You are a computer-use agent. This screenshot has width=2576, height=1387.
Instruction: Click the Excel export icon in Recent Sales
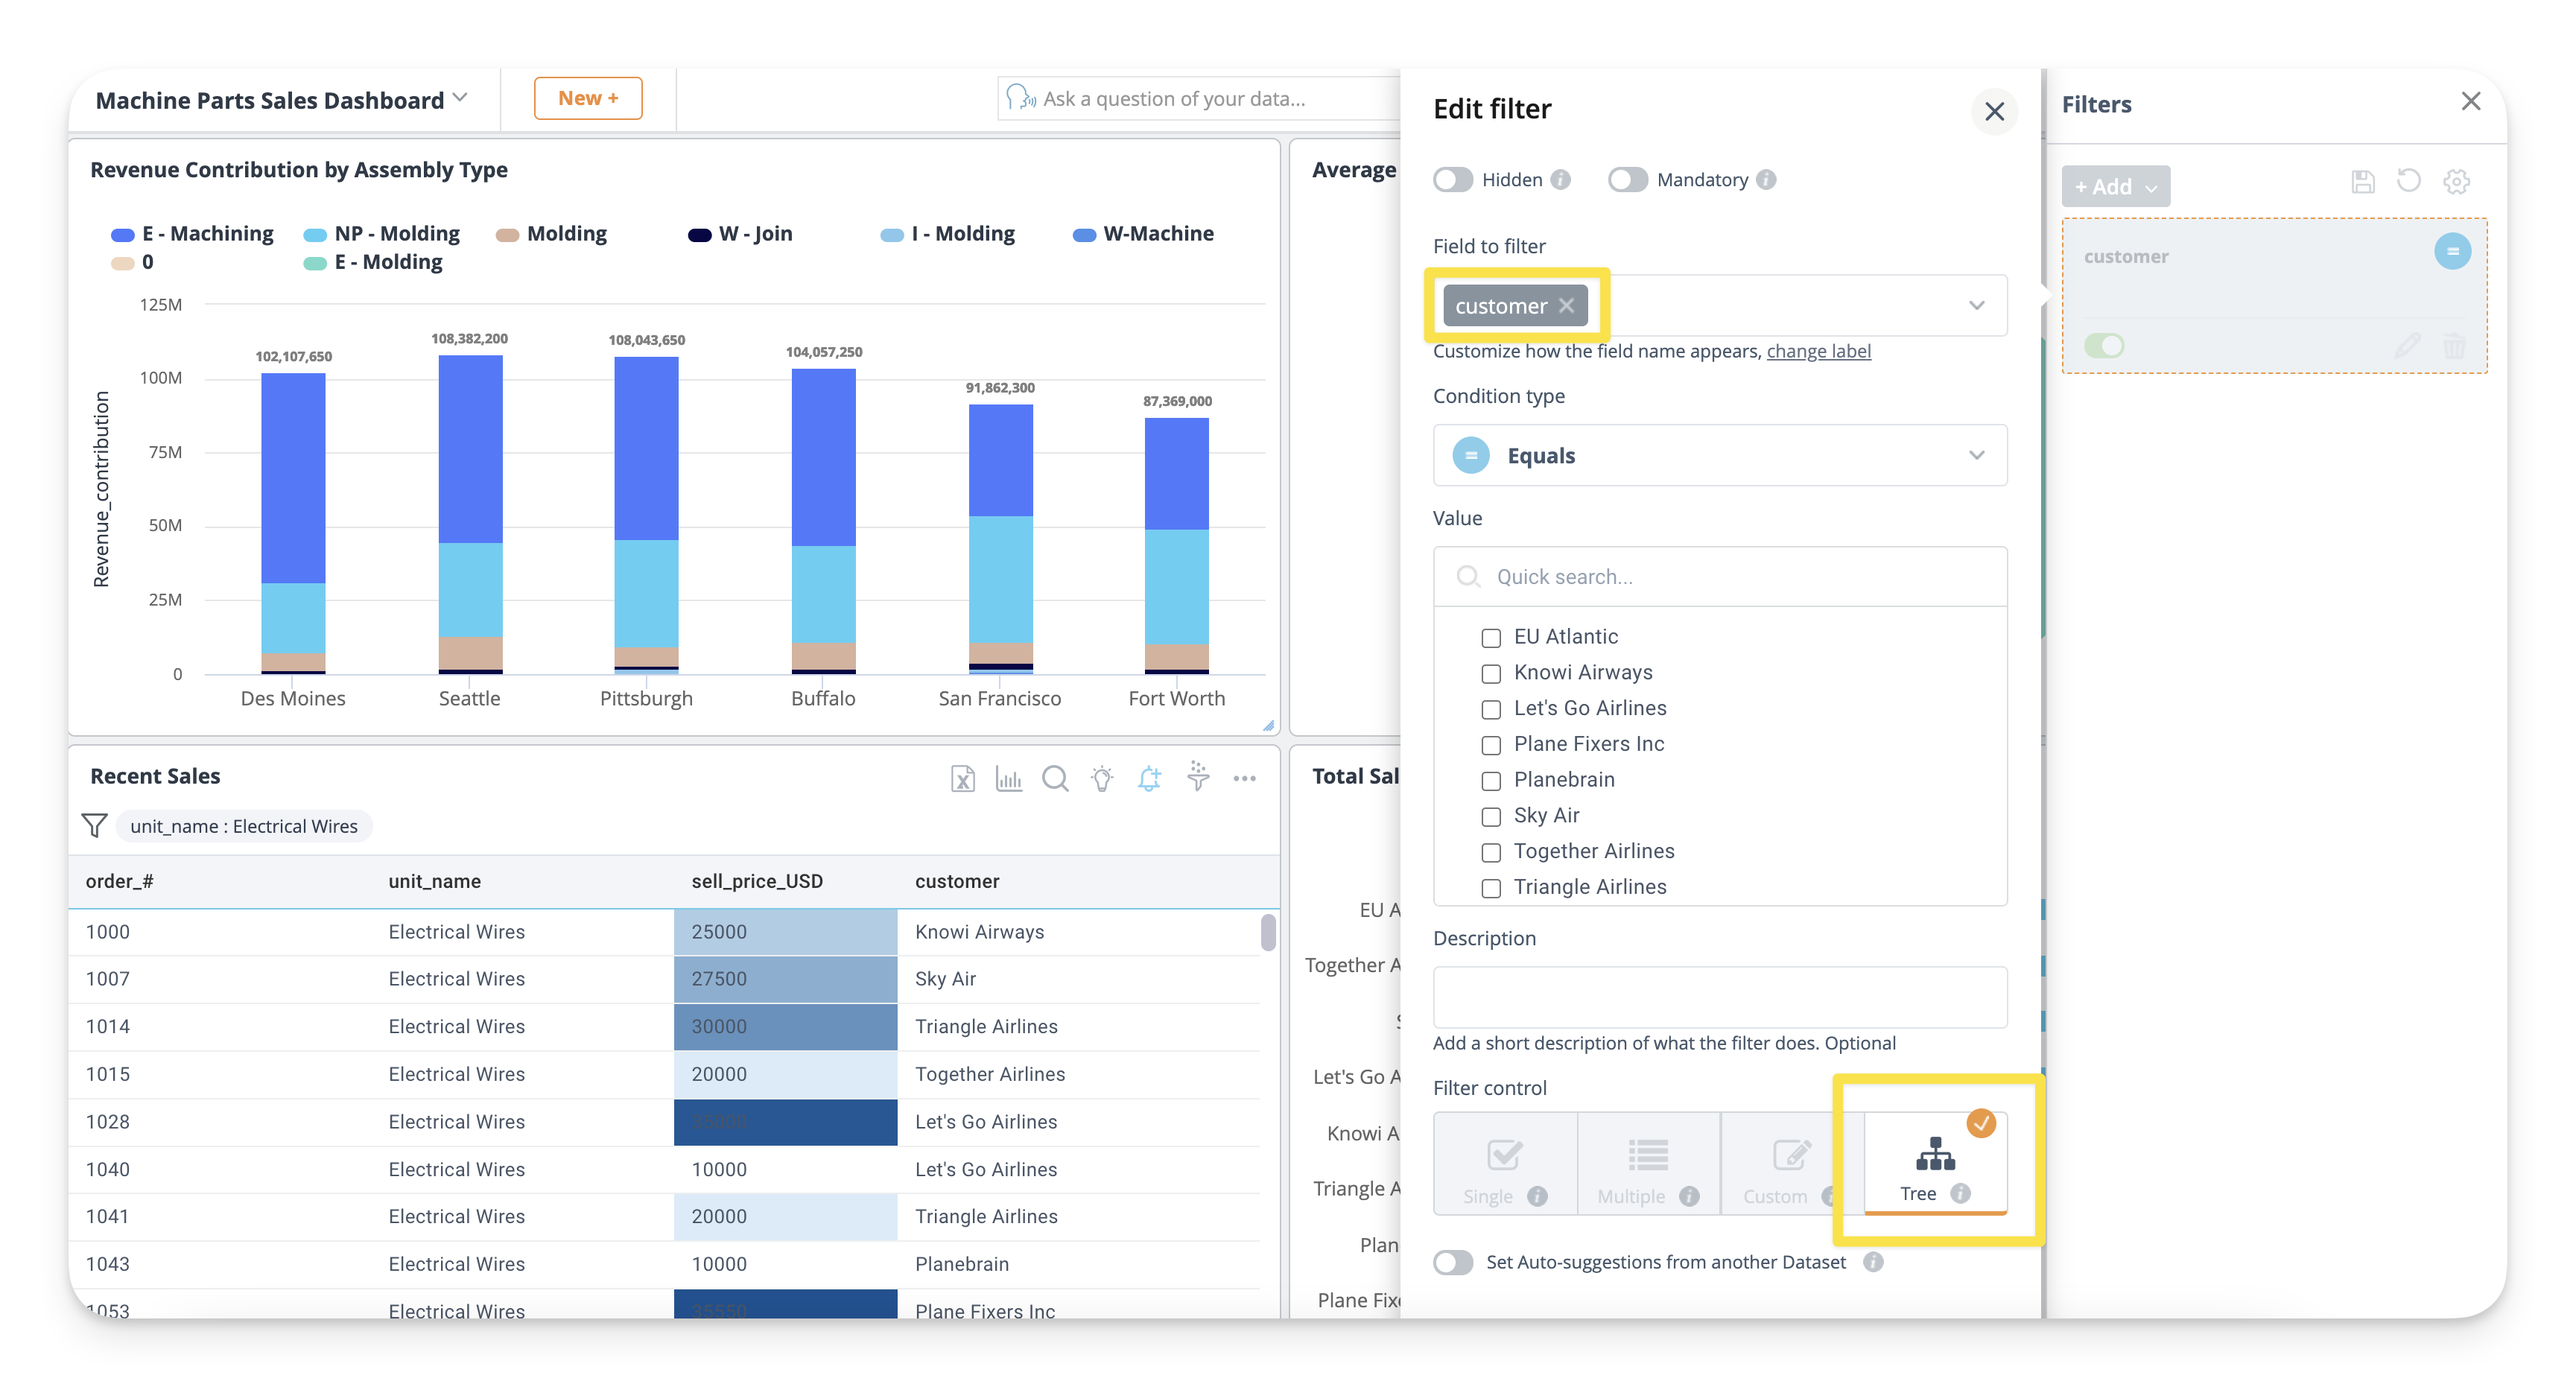[x=962, y=778]
